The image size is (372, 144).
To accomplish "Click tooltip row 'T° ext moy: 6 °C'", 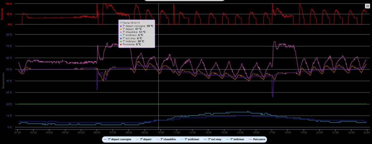I will (131, 38).
